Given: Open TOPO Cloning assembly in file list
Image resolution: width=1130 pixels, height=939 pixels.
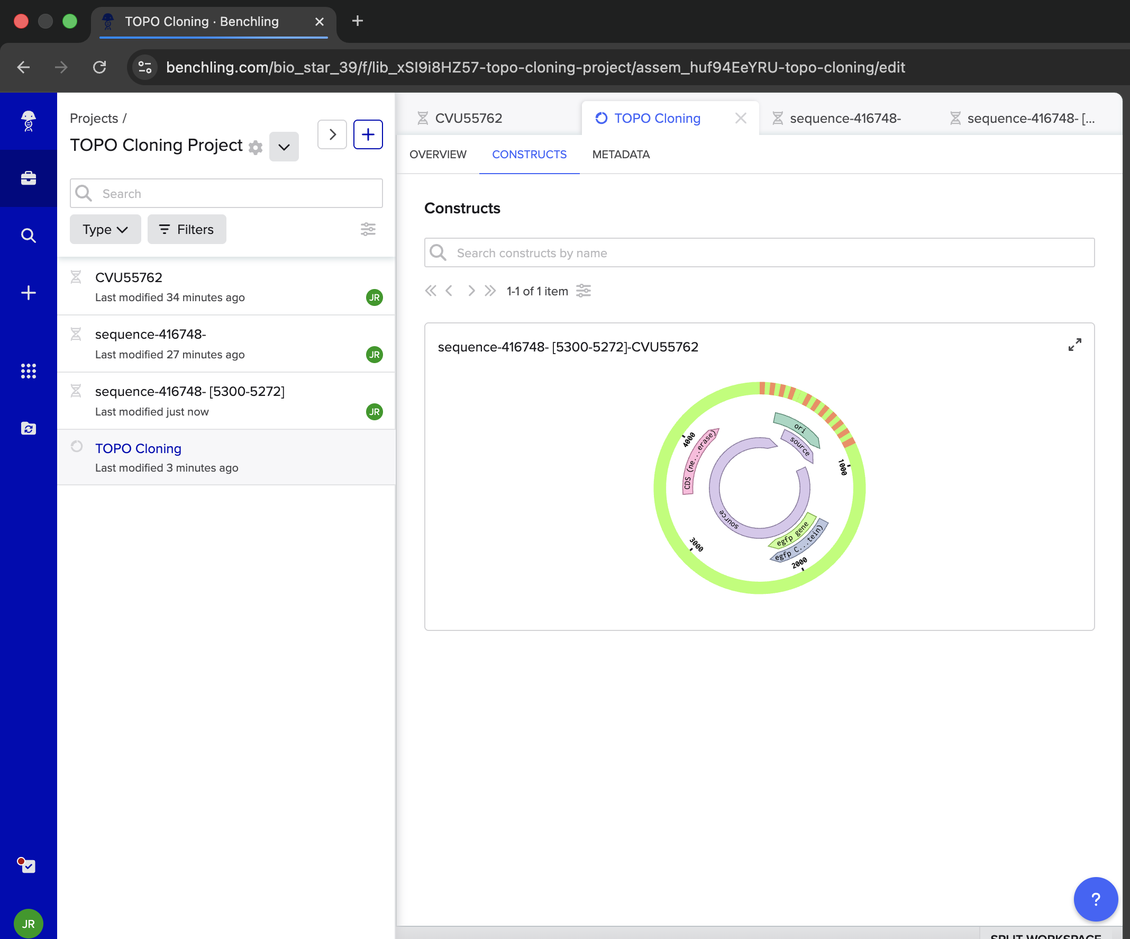Looking at the screenshot, I should tap(226, 457).
